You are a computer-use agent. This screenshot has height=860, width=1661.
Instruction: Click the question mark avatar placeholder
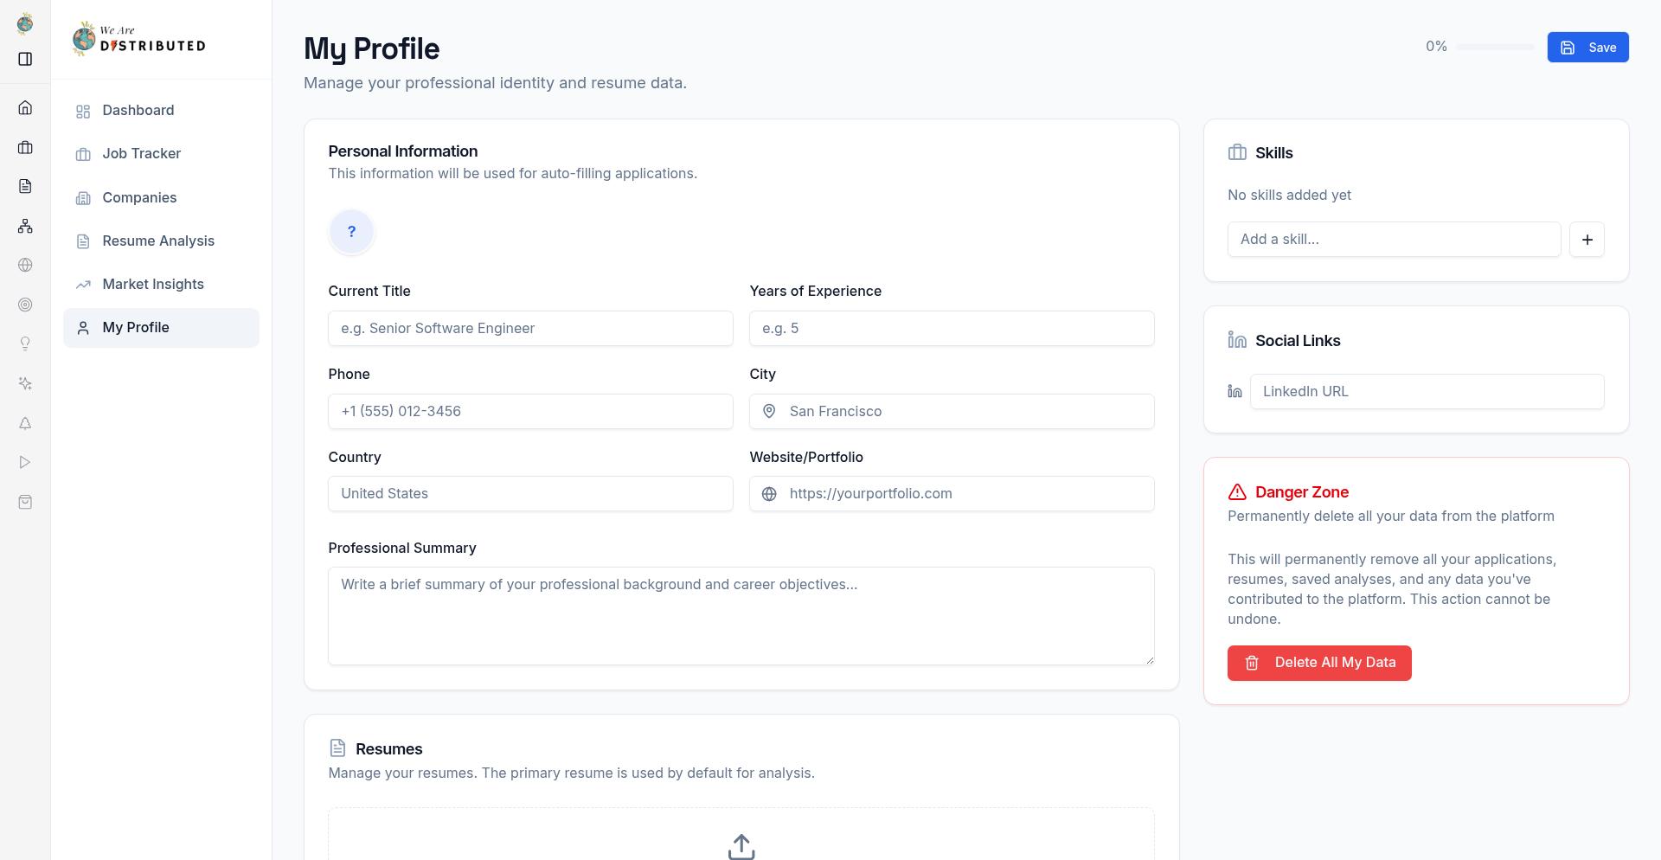351,231
